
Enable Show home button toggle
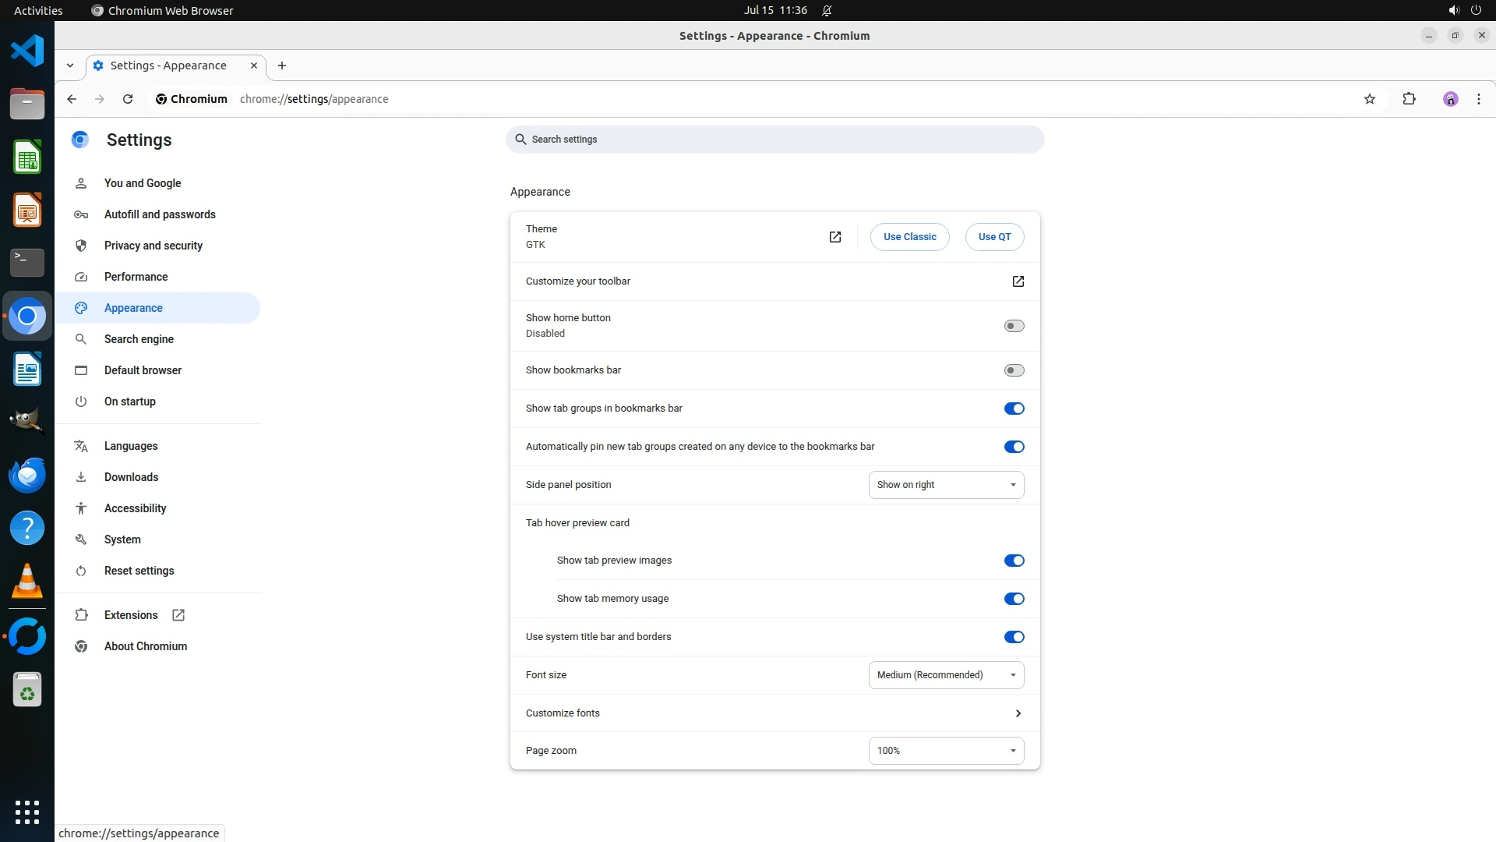click(x=1014, y=326)
